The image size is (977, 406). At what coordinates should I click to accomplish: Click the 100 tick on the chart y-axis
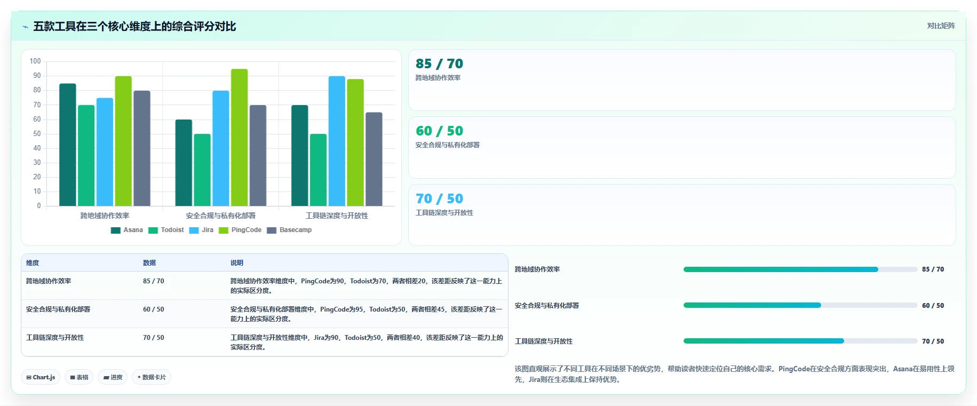pos(35,61)
